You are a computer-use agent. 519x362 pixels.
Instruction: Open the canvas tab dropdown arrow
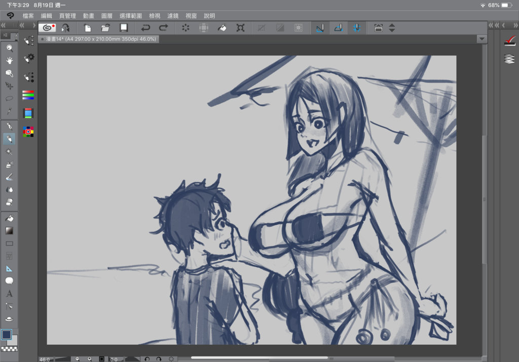click(x=482, y=39)
